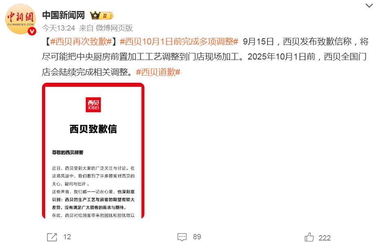Open the #西贝道歉# hashtag topic
This screenshot has height=243, width=377.
coord(158,72)
